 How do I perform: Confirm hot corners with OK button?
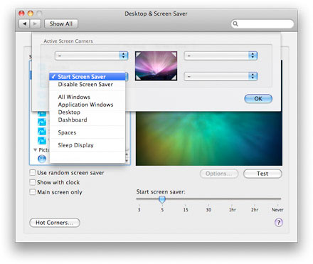tap(258, 99)
